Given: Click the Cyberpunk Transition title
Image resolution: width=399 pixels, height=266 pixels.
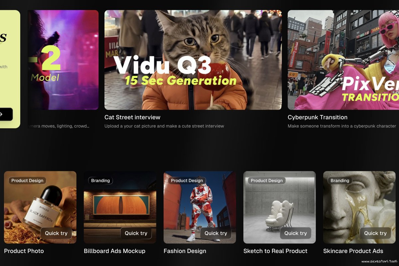Looking at the screenshot, I should 318,117.
